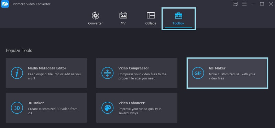This screenshot has width=275, height=128.
Task: Click 'Improve your video quality' description
Action: 140,111
